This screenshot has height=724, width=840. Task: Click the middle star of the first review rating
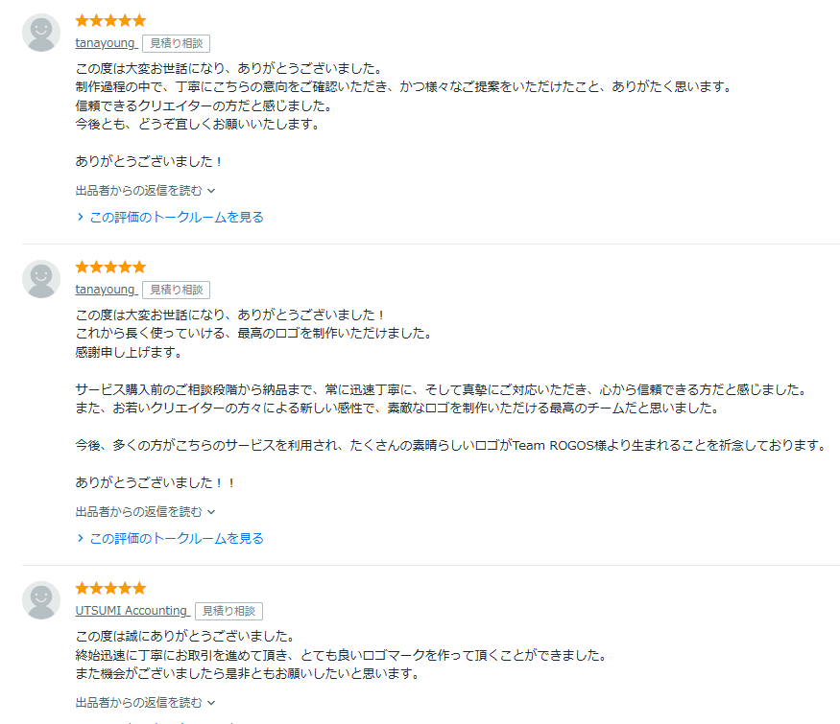pos(109,20)
